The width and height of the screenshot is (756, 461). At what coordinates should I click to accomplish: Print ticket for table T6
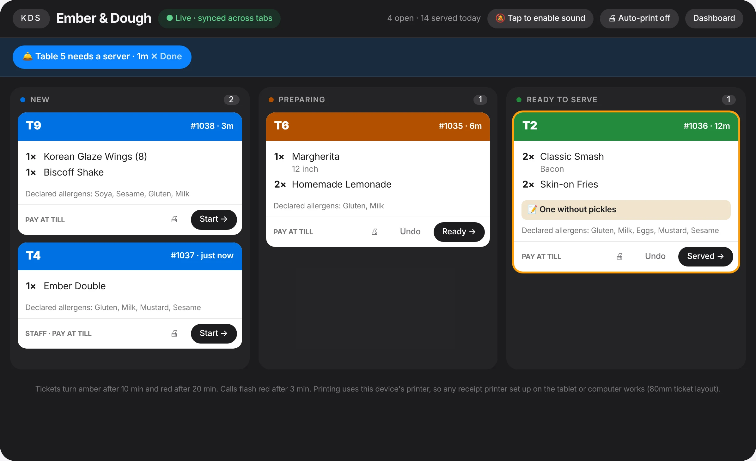pos(375,232)
